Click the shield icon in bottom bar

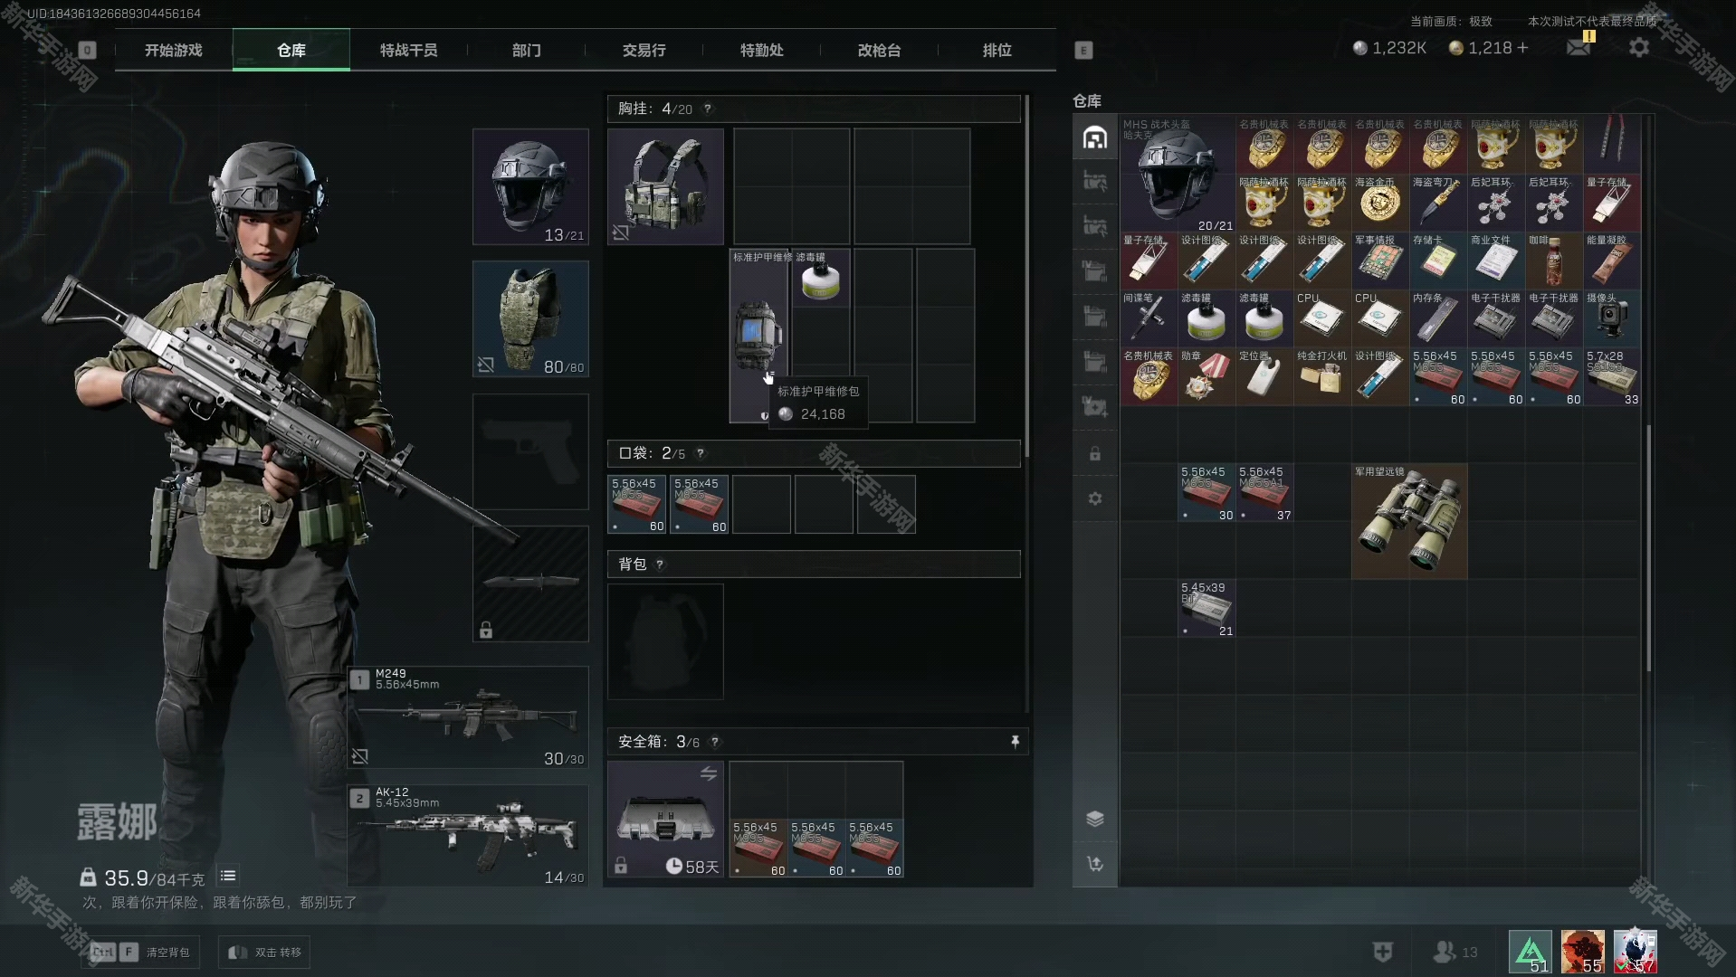click(1382, 952)
